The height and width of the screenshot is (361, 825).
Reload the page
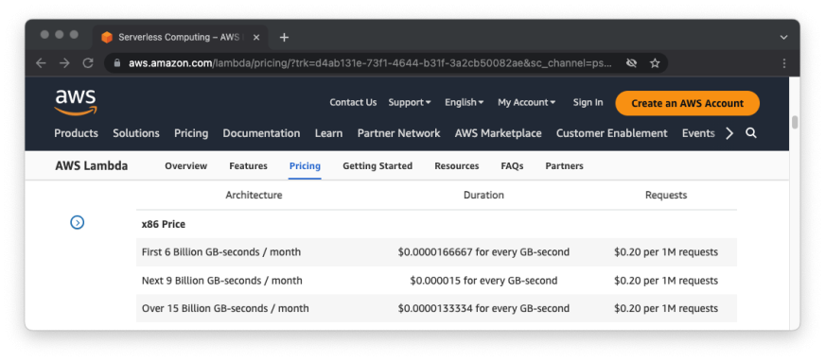(x=88, y=63)
